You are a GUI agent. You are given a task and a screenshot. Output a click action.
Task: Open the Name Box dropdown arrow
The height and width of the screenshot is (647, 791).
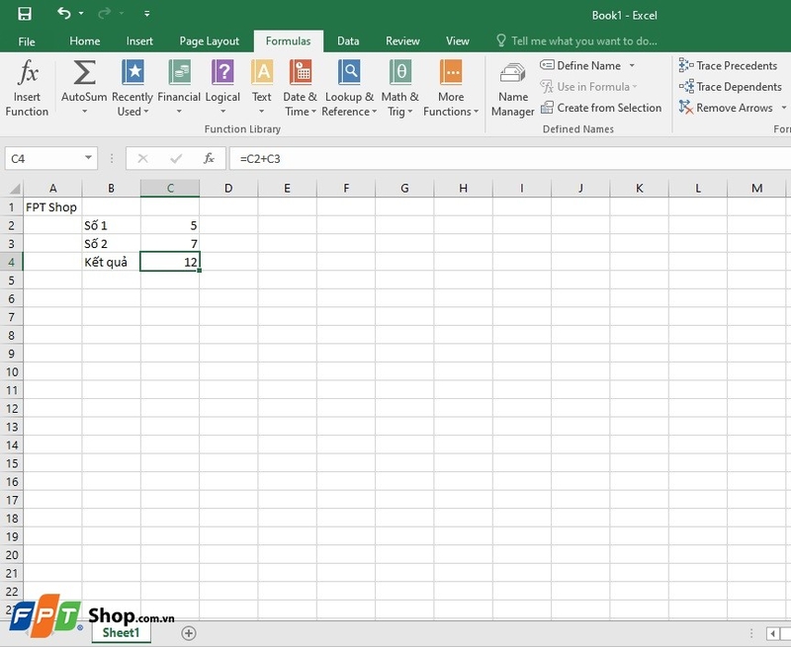[x=88, y=158]
